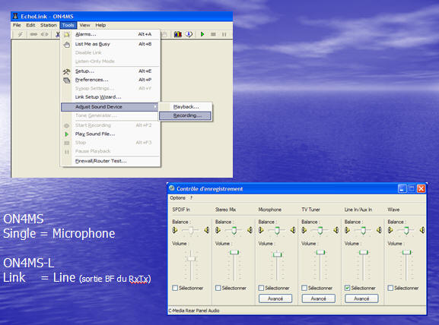Check Sélectionner under Wave
Screen dimensions: 439x325
390,288
